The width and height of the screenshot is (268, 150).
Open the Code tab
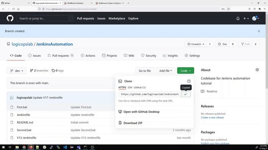[x=16, y=55]
